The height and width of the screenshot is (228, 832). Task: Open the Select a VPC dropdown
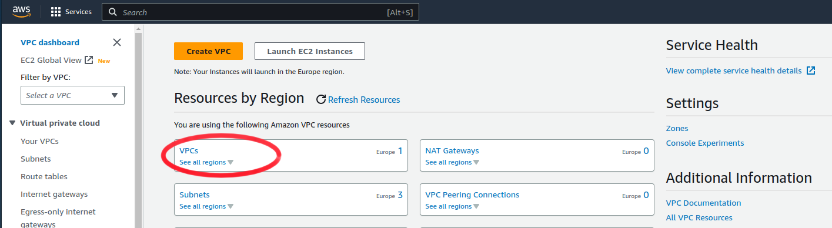pyautogui.click(x=72, y=95)
